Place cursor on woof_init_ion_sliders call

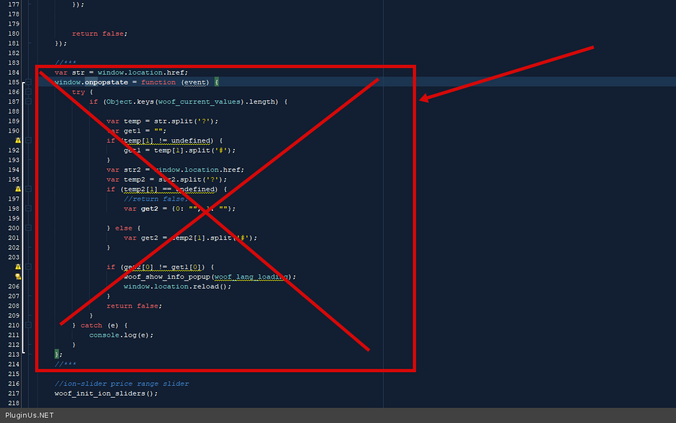pyautogui.click(x=106, y=393)
